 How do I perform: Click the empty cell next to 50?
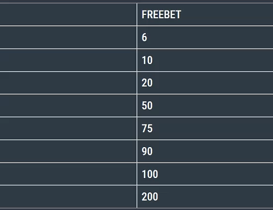point(68,106)
